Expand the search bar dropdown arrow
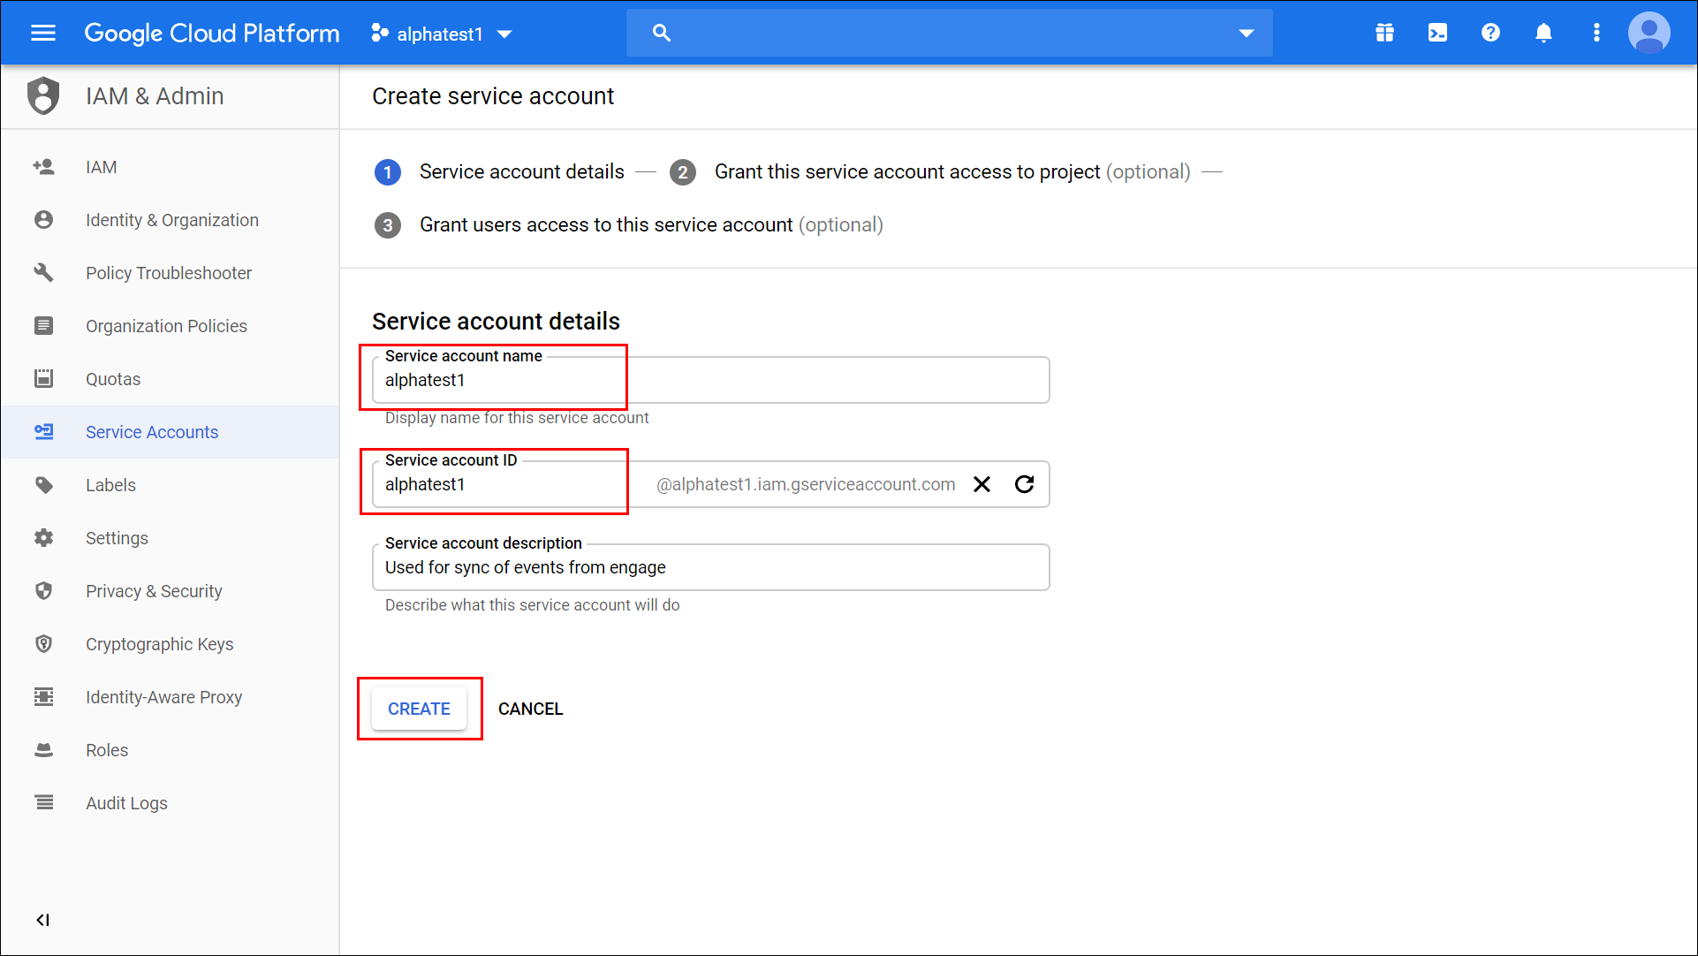The height and width of the screenshot is (956, 1698). (x=1246, y=34)
